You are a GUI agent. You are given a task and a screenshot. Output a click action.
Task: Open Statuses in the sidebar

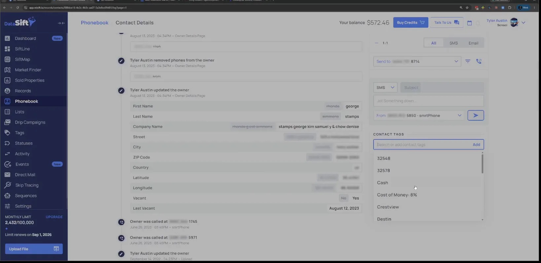[x=23, y=143]
